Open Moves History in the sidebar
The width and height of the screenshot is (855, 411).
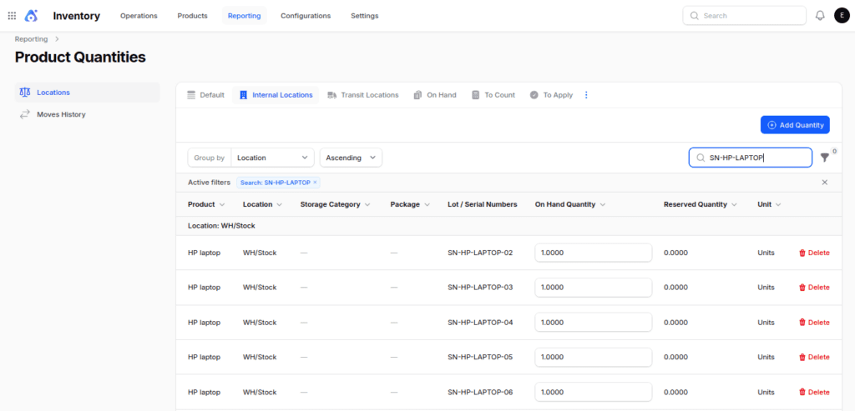87,114
